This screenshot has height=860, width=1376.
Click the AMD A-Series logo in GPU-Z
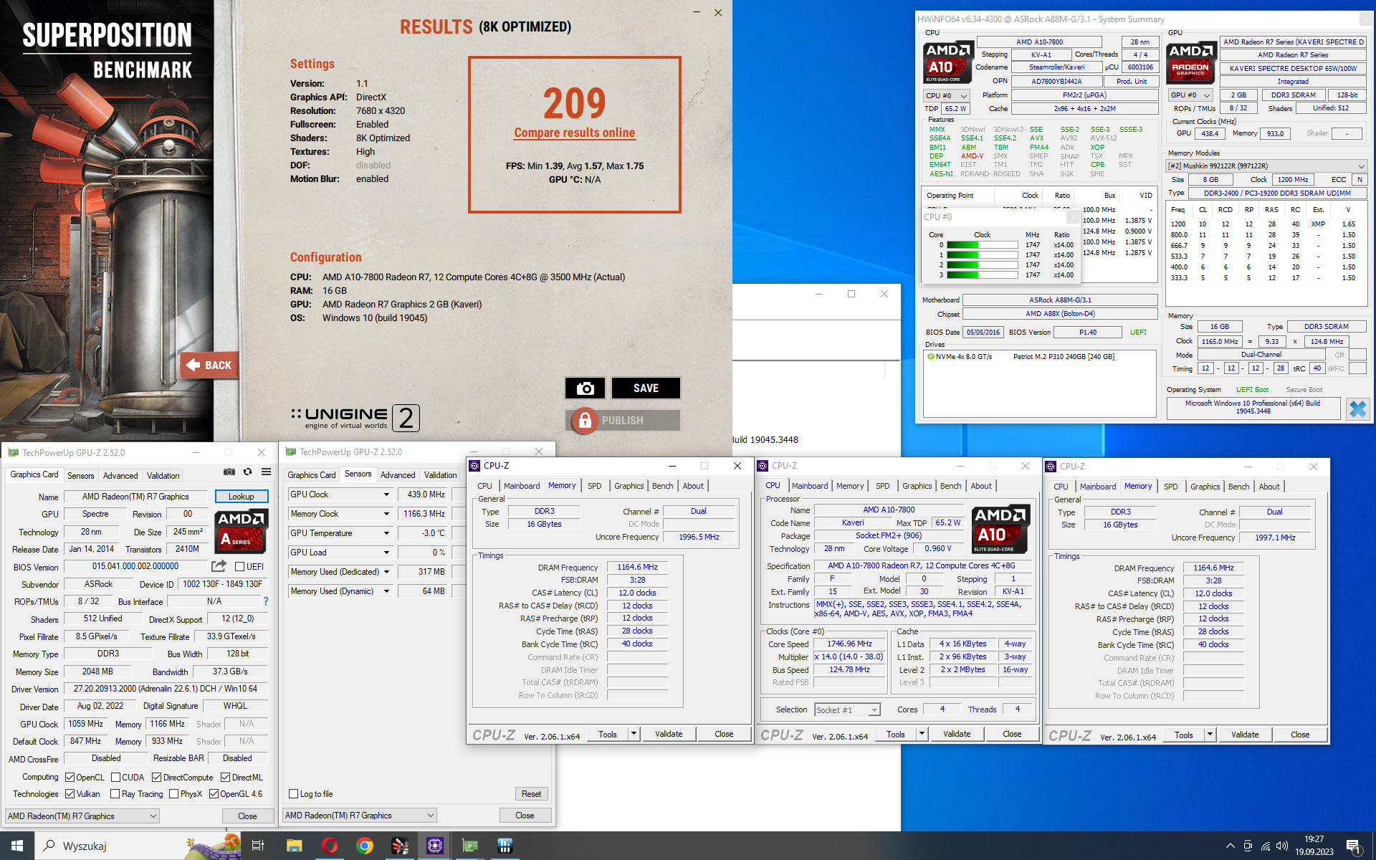pyautogui.click(x=241, y=531)
